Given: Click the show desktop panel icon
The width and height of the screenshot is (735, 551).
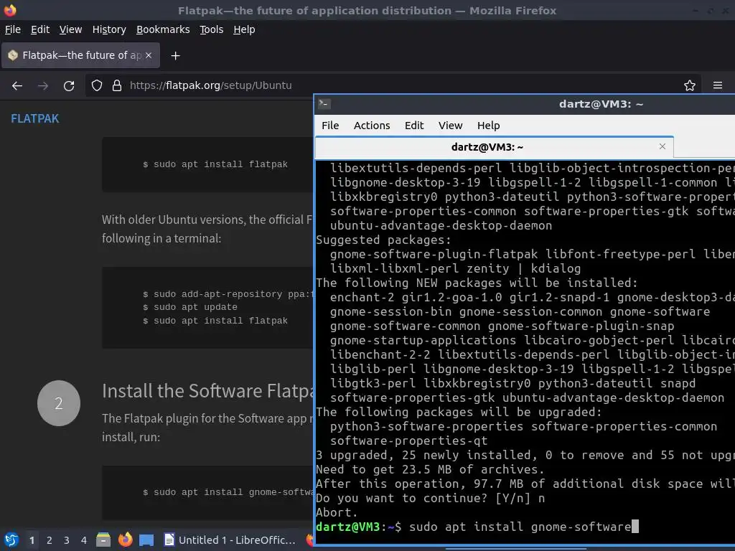Looking at the screenshot, I should tap(146, 540).
